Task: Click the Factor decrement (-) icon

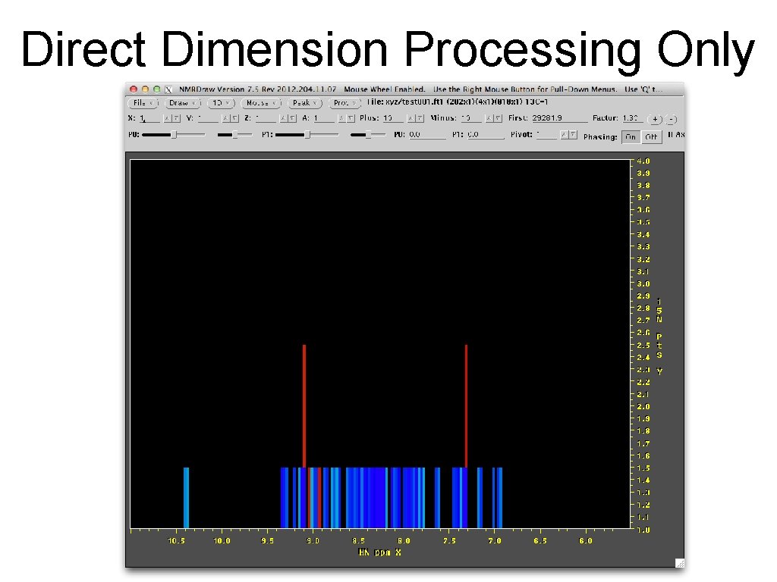Action: [670, 120]
